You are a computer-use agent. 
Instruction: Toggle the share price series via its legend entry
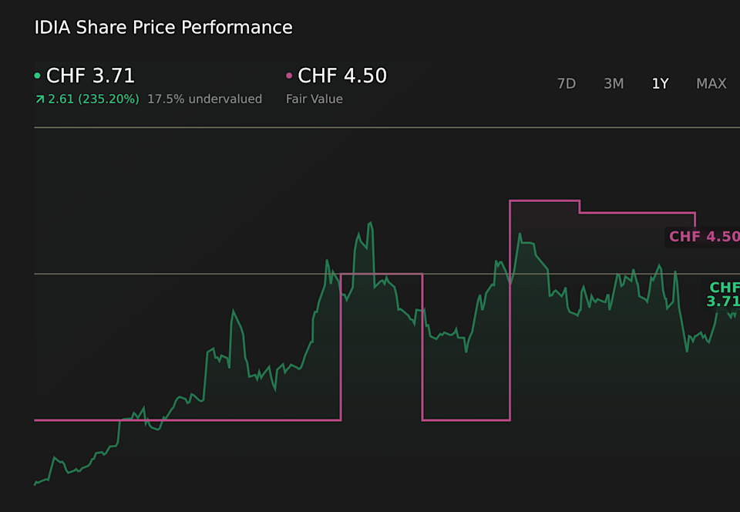[x=91, y=76]
